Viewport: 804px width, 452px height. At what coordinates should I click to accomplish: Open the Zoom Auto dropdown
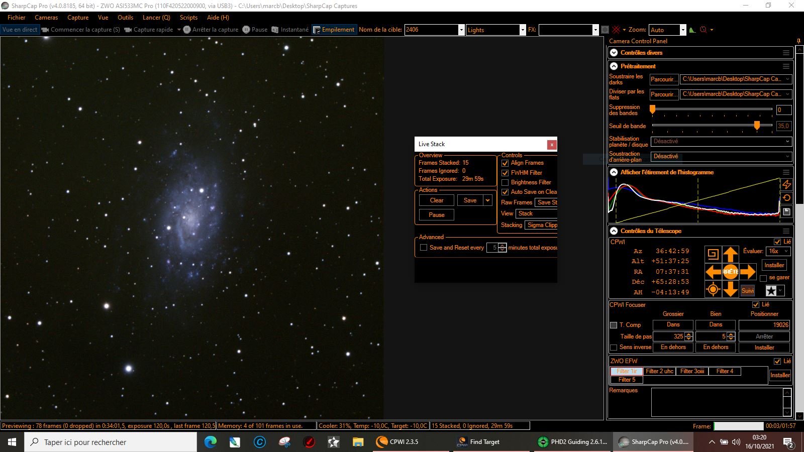(x=682, y=30)
